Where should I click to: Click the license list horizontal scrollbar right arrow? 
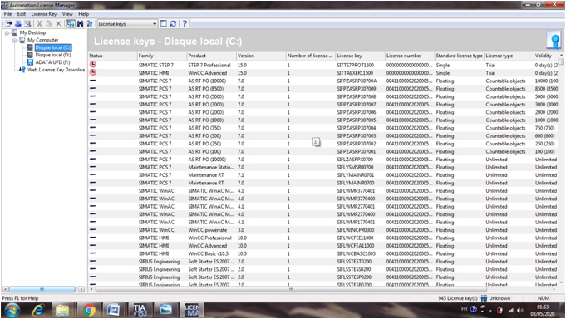(x=554, y=289)
